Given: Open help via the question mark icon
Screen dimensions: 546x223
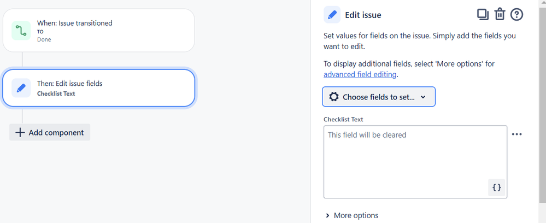Looking at the screenshot, I should [x=516, y=15].
